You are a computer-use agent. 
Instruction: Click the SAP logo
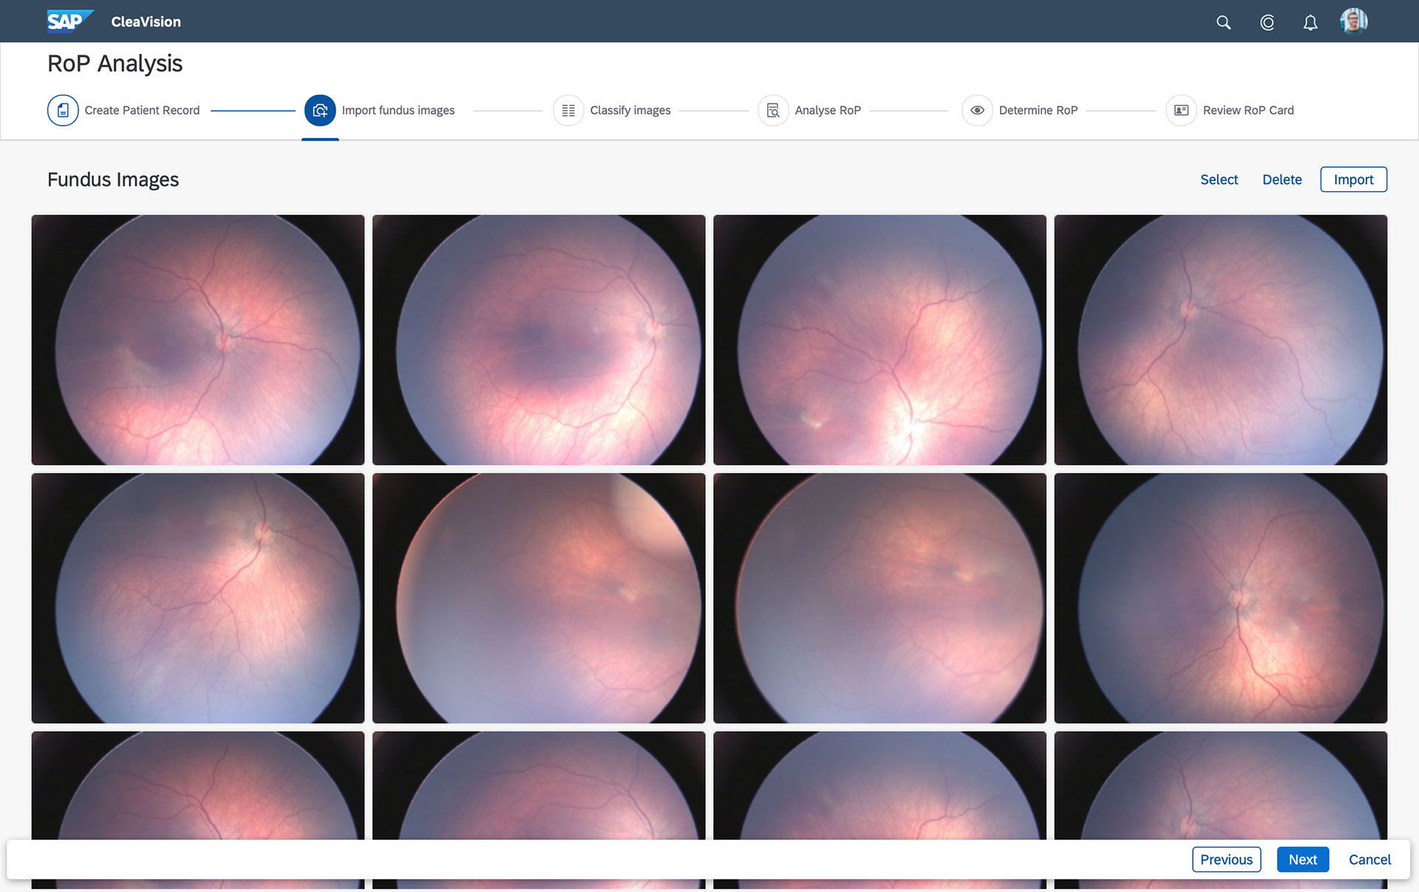click(x=69, y=21)
